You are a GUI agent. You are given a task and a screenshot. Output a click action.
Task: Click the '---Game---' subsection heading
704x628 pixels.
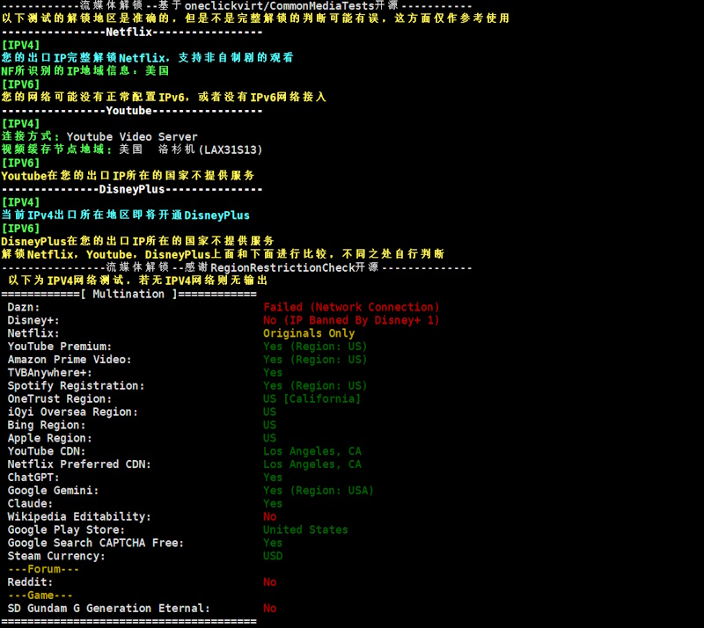tap(40, 595)
